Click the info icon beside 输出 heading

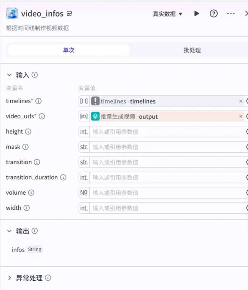point(35,231)
